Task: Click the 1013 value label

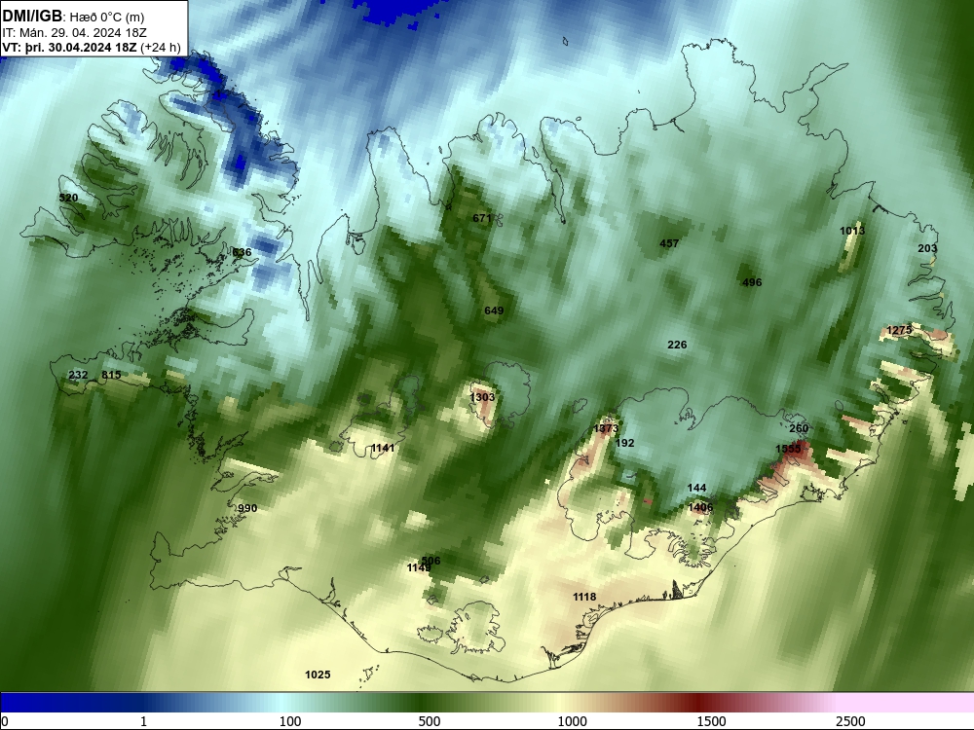Action: point(852,231)
